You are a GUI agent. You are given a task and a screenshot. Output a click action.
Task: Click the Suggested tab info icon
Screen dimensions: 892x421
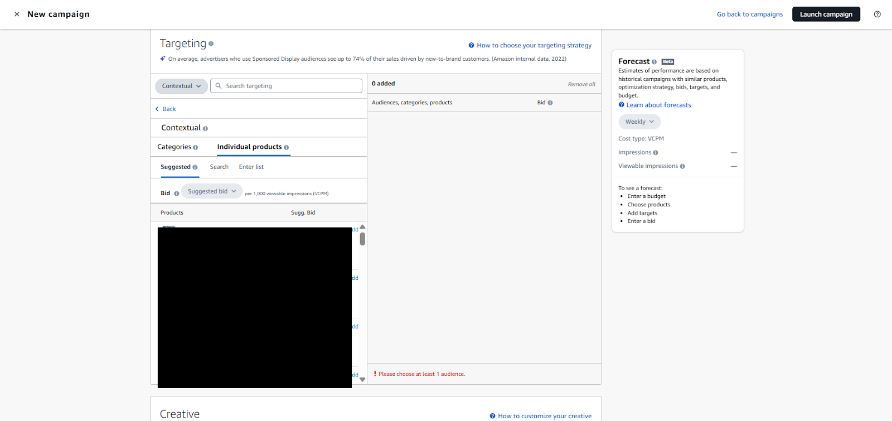point(195,167)
